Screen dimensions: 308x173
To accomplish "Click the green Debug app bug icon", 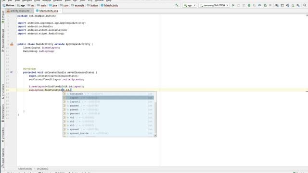I will click(249, 5).
